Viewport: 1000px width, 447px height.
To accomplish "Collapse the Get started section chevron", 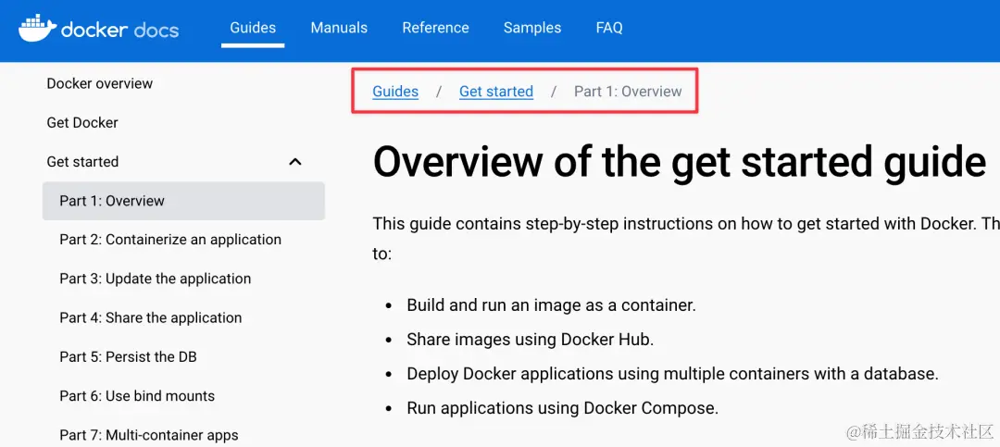I will click(294, 162).
